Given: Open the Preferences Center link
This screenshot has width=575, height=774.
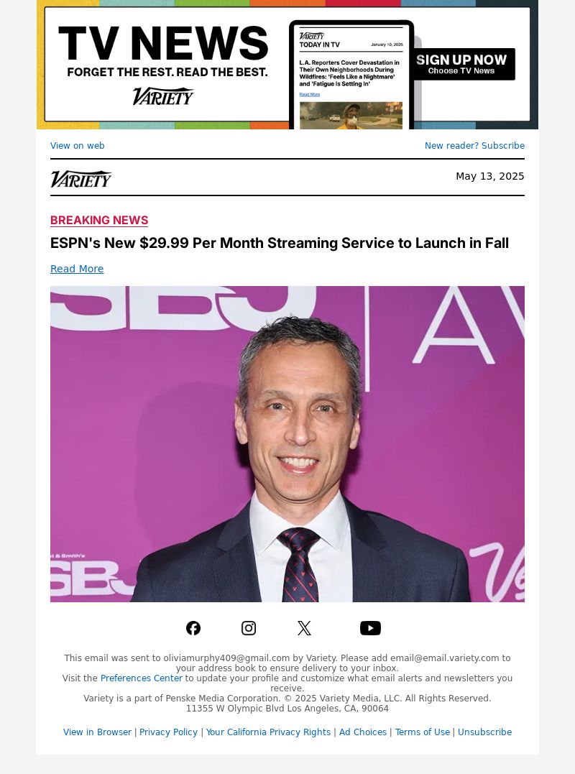Looking at the screenshot, I should click(x=141, y=678).
